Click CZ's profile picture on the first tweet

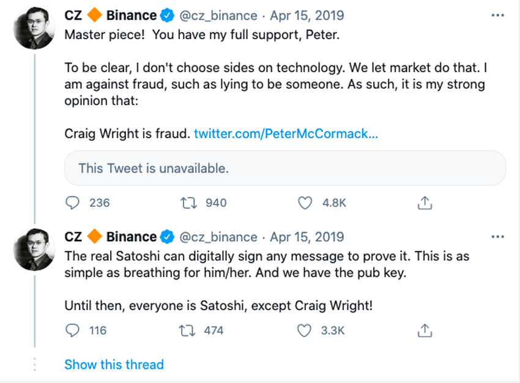click(32, 30)
